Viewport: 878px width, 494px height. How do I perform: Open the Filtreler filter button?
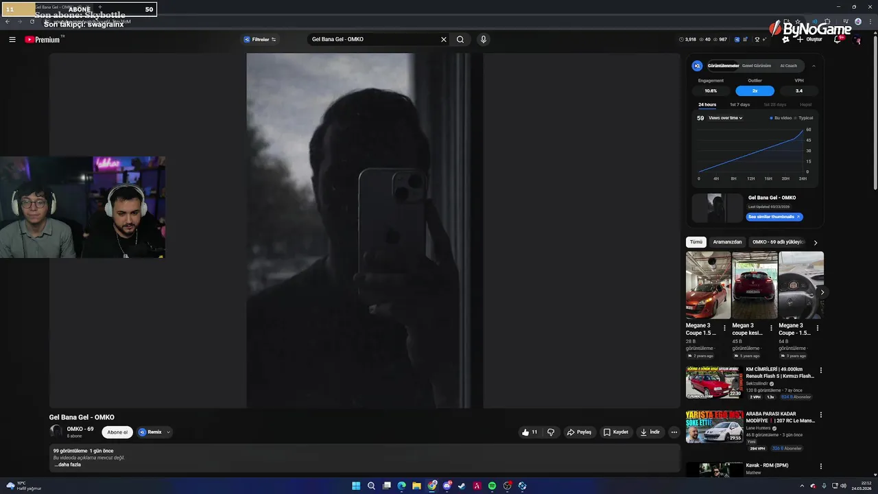(260, 39)
